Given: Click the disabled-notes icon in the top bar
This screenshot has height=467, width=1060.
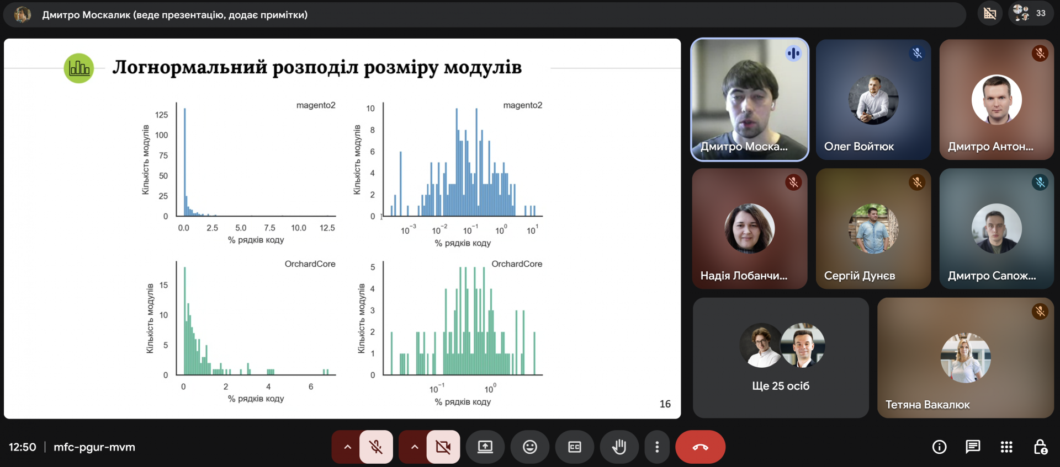Looking at the screenshot, I should (x=990, y=13).
